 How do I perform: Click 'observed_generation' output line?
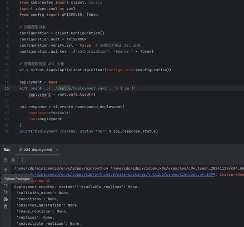(48, 205)
